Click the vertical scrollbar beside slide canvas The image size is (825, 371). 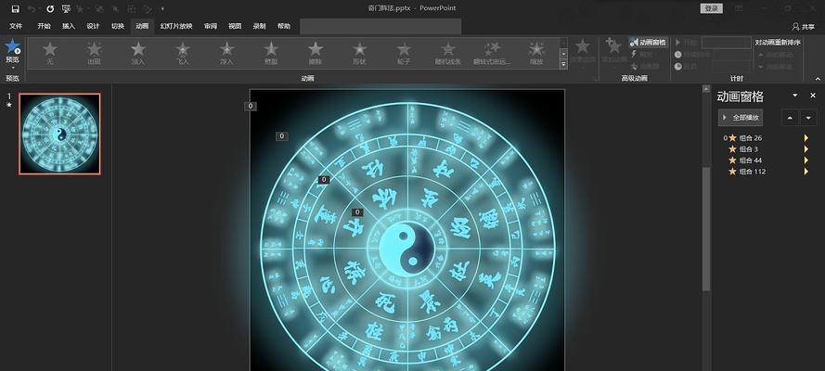point(706,228)
